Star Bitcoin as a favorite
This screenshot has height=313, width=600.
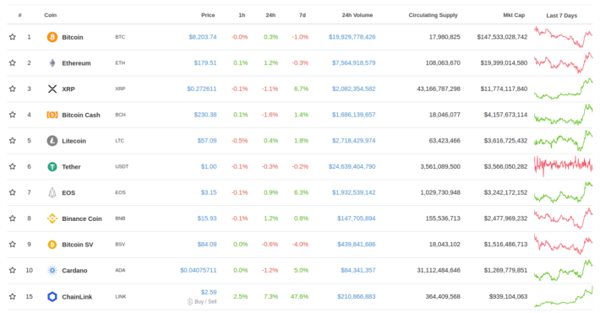pos(13,37)
